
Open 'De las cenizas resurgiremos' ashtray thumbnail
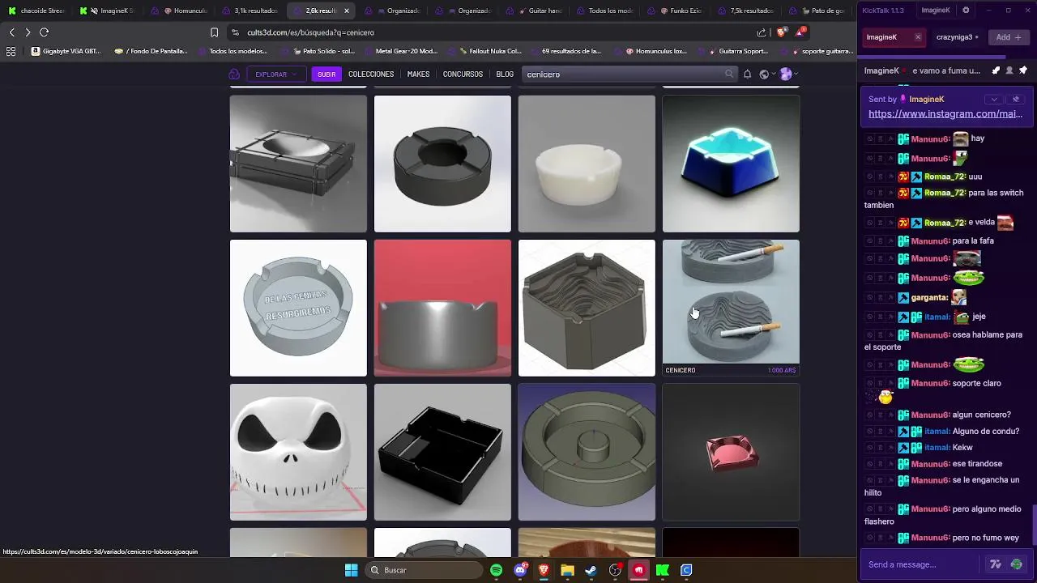tap(298, 308)
